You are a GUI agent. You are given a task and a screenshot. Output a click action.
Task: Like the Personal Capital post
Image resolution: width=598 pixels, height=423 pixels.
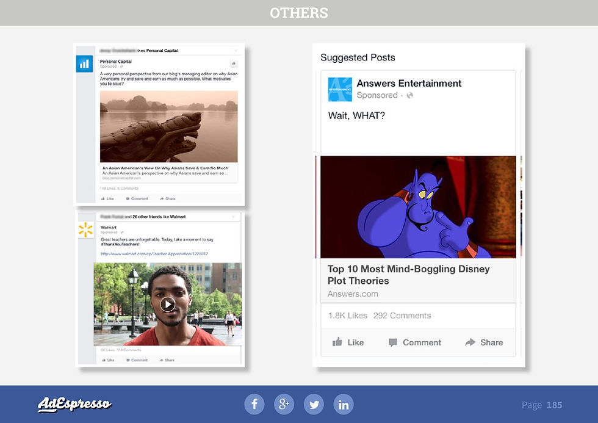click(x=107, y=199)
